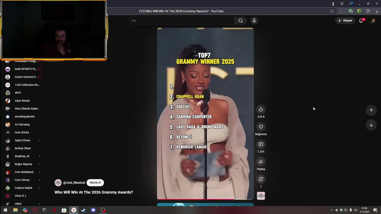
Task: Open File Explorer from the taskbar
Action: pos(15,210)
